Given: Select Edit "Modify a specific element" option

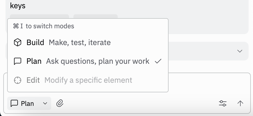Looking at the screenshot, I should tap(88, 80).
